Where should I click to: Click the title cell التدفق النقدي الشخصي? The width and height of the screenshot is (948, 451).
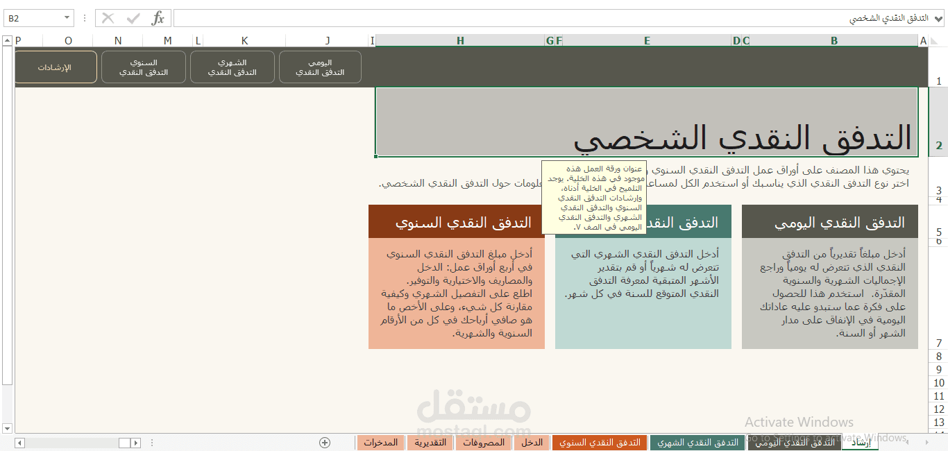pyautogui.click(x=646, y=122)
